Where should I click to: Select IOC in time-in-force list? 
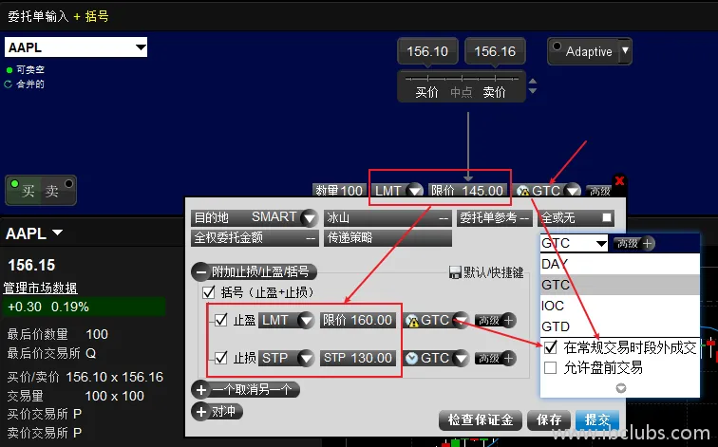(x=554, y=305)
